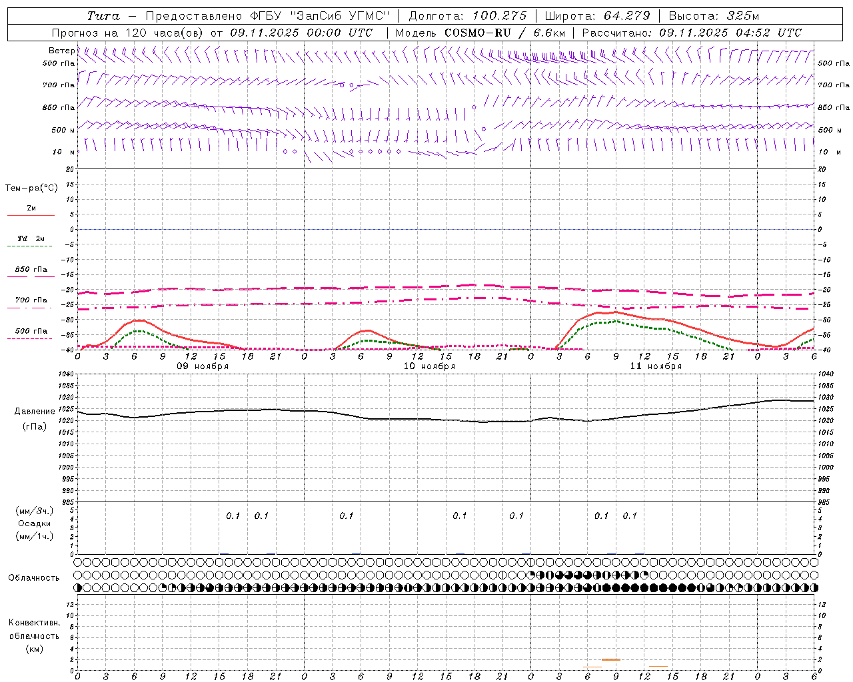
Task: Click the "700 гПа" wind level label on right axis
Action: click(x=834, y=85)
